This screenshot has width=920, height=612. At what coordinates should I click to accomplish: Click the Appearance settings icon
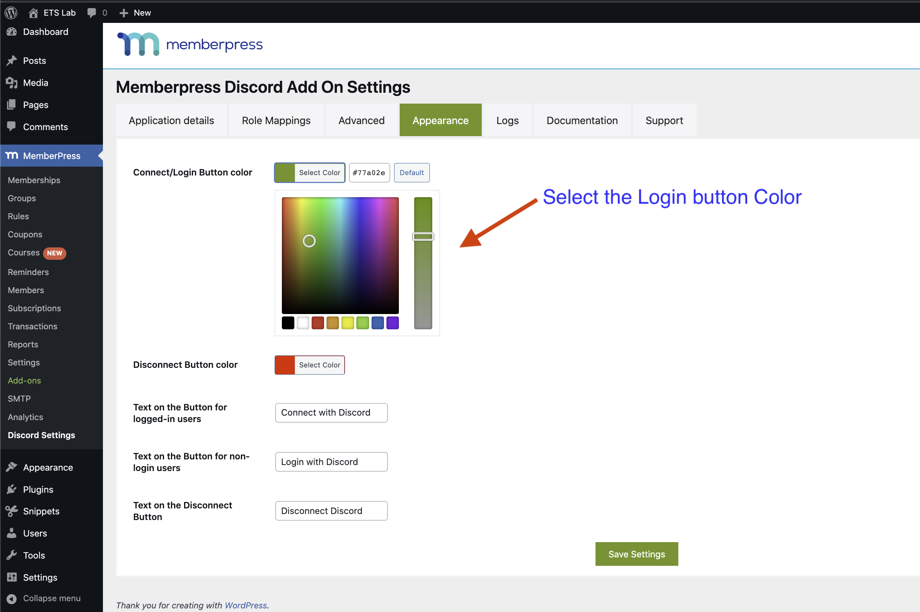(x=12, y=467)
